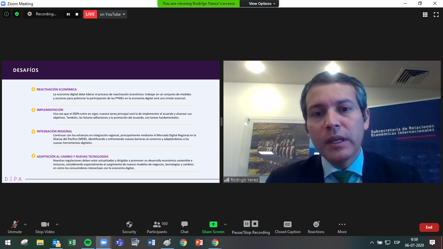
Task: Stop the recording in top bar
Action: [77, 14]
